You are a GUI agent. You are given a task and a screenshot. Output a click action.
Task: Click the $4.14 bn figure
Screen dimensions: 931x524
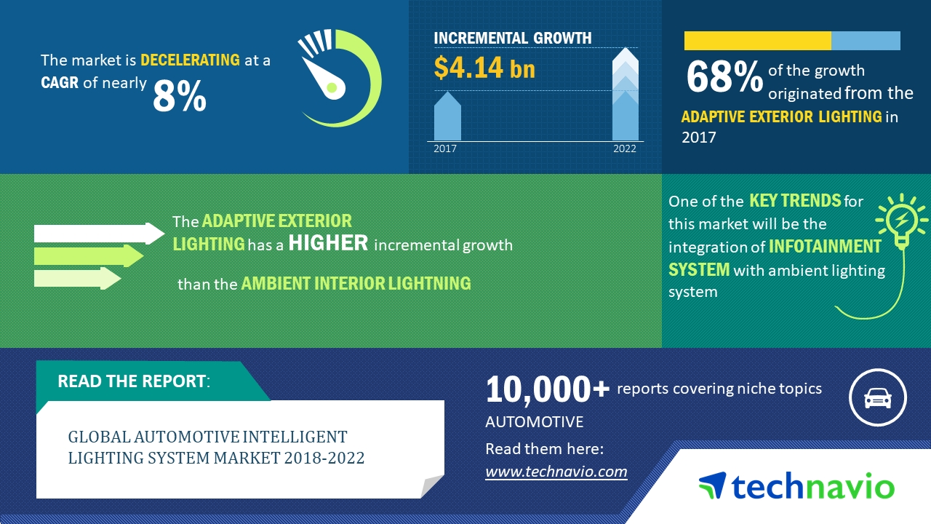pos(484,68)
